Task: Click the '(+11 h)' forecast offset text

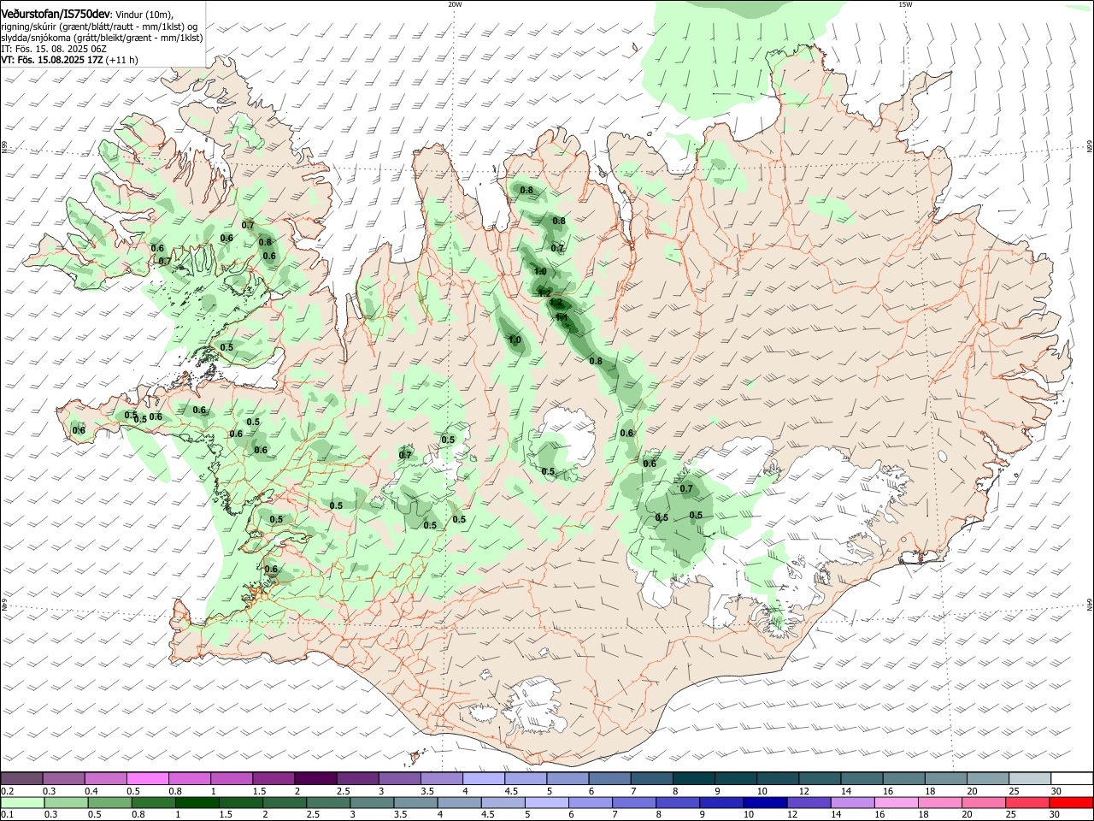Action: pos(122,60)
